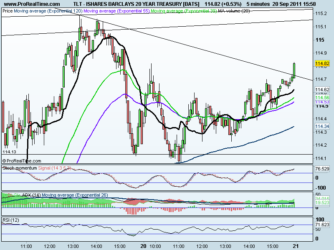Click the © ProRealTime.com copyright text
Viewport: 334px width, 250px height.
(22, 161)
